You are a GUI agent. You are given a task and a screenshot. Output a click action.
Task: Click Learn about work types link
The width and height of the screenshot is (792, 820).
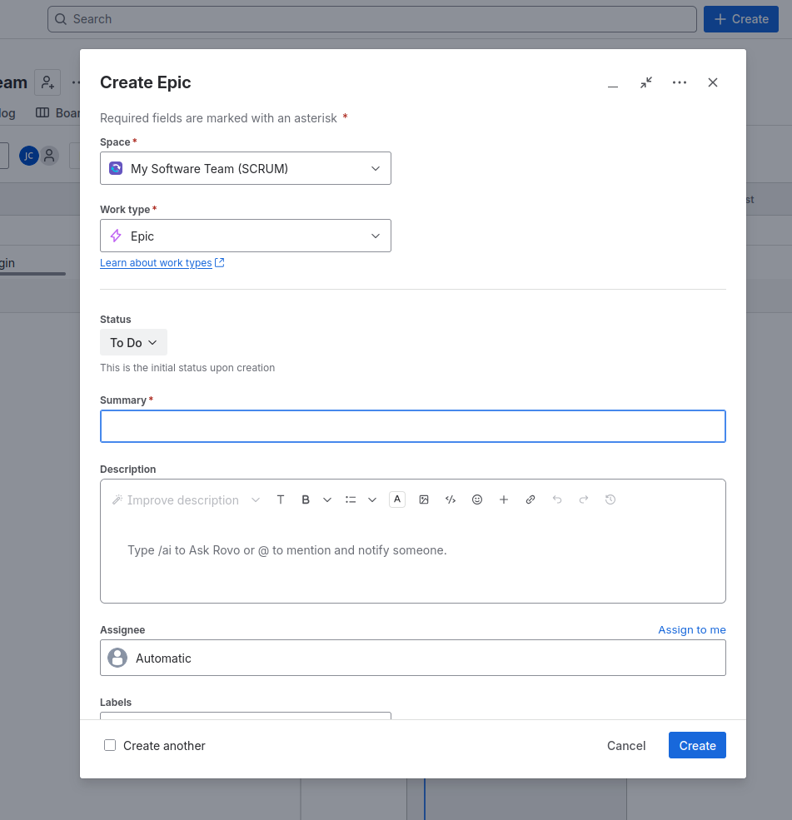[156, 262]
